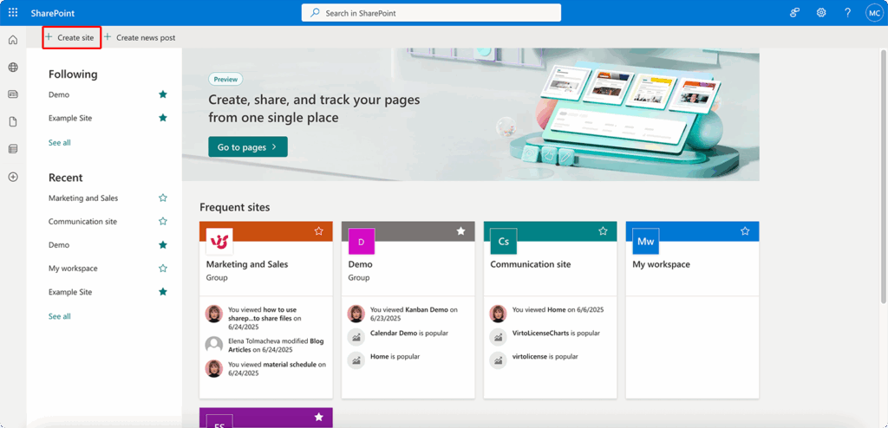The image size is (888, 428).
Task: Click Create news post command
Action: tap(140, 38)
